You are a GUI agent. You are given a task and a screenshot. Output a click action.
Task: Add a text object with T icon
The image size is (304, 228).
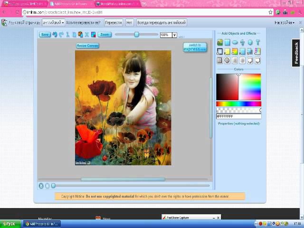(x=257, y=42)
